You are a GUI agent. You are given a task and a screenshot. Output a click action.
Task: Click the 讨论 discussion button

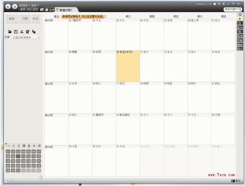pos(36,19)
